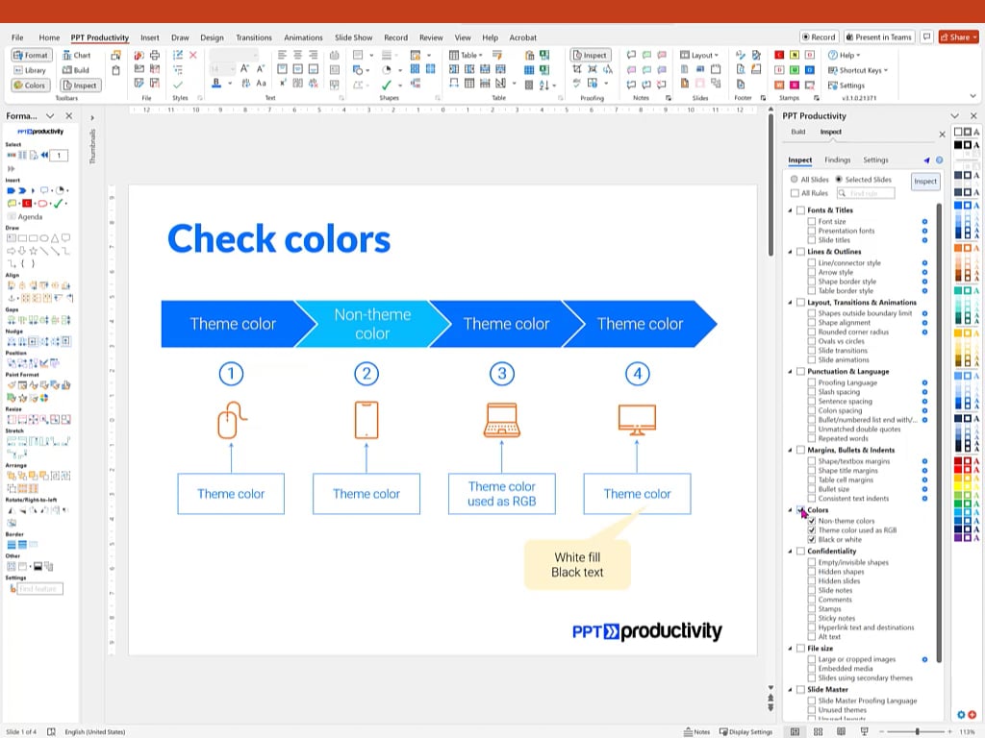Open the Library toolbar
The image size is (985, 738).
pyautogui.click(x=30, y=70)
